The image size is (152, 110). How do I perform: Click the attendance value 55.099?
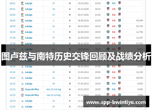(x=140, y=20)
